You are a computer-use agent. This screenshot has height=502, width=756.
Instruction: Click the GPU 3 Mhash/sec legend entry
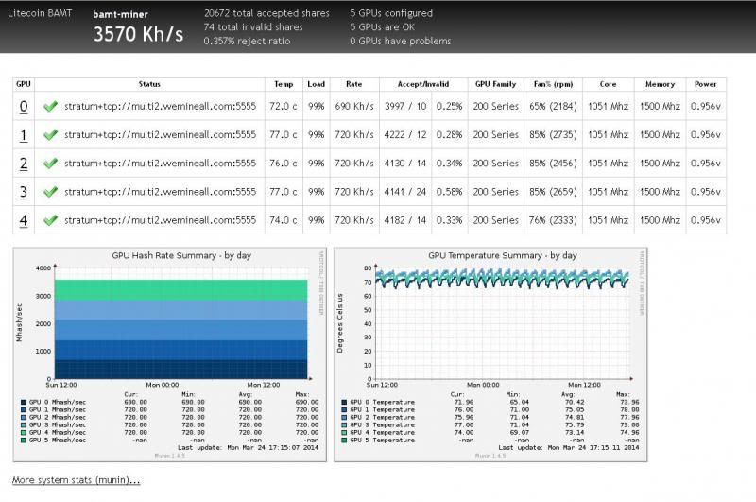pos(53,424)
